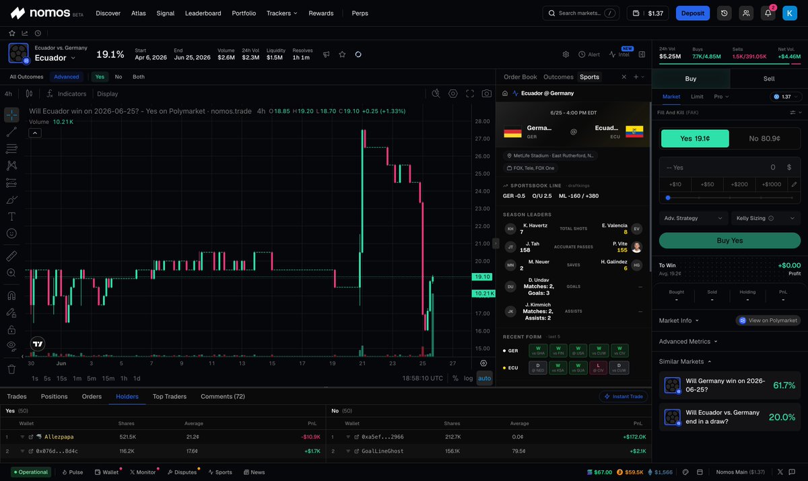This screenshot has width=808, height=481.
Task: Select the crosshair cursor tool
Action: click(11, 114)
